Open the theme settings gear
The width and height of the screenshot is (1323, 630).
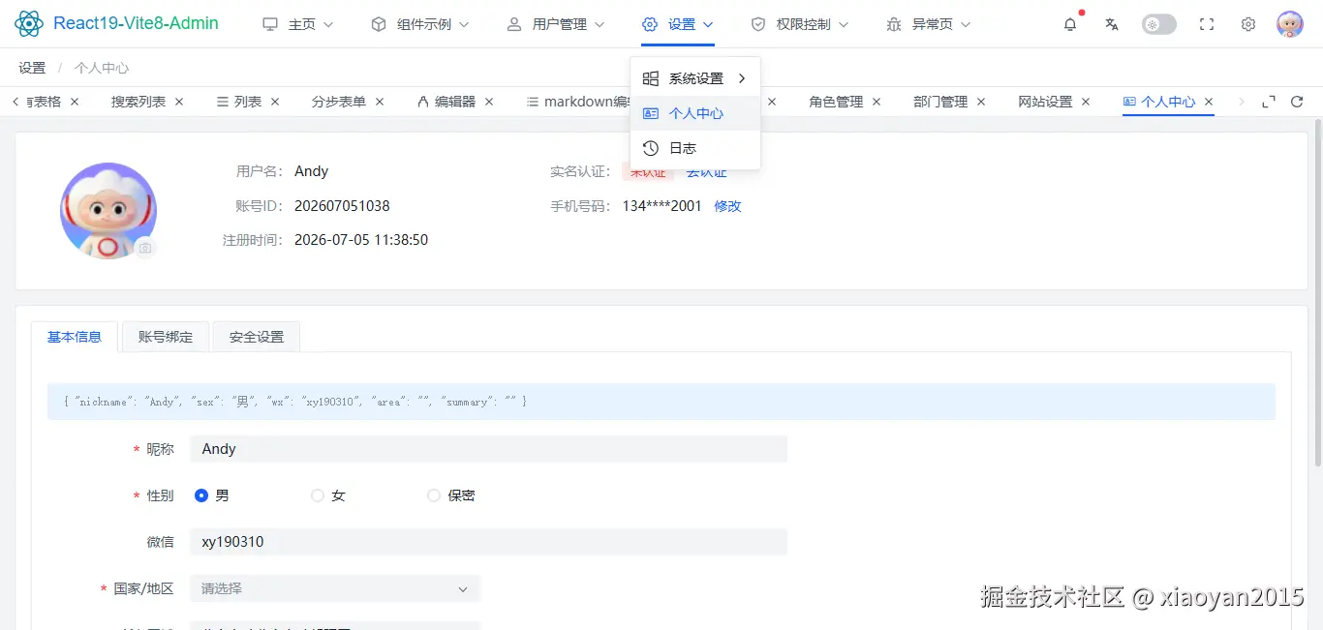(1248, 24)
